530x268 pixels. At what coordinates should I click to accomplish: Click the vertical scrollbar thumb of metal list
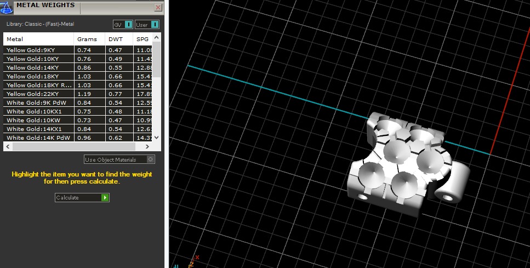[x=157, y=59]
